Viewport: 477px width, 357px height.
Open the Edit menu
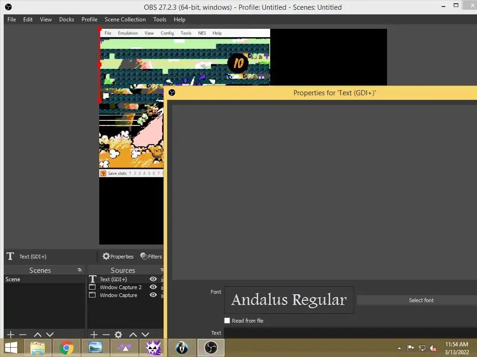[x=27, y=20]
